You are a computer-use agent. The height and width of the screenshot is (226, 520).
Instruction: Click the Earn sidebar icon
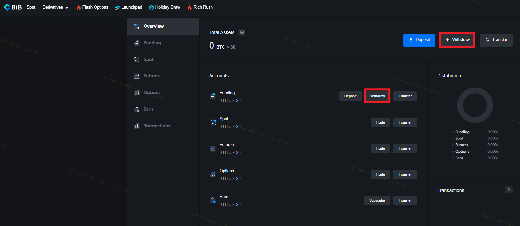pos(137,109)
